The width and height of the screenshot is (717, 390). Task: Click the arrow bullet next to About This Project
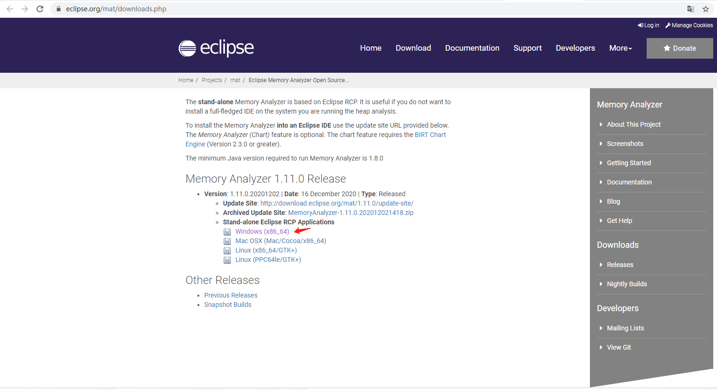pyautogui.click(x=601, y=124)
